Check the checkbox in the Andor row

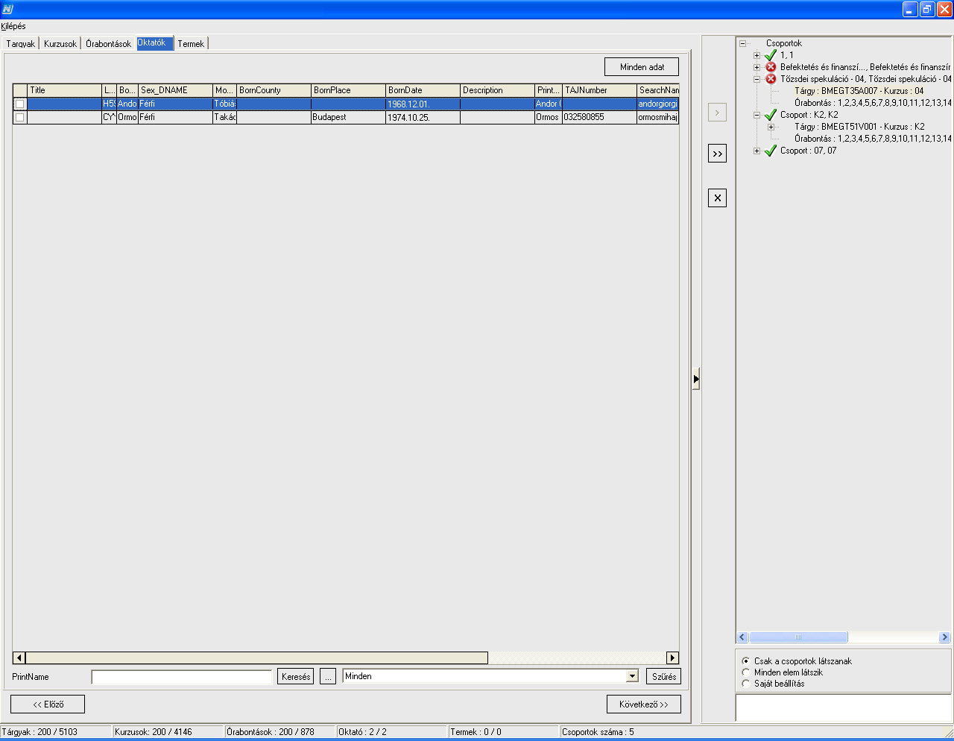(x=19, y=104)
